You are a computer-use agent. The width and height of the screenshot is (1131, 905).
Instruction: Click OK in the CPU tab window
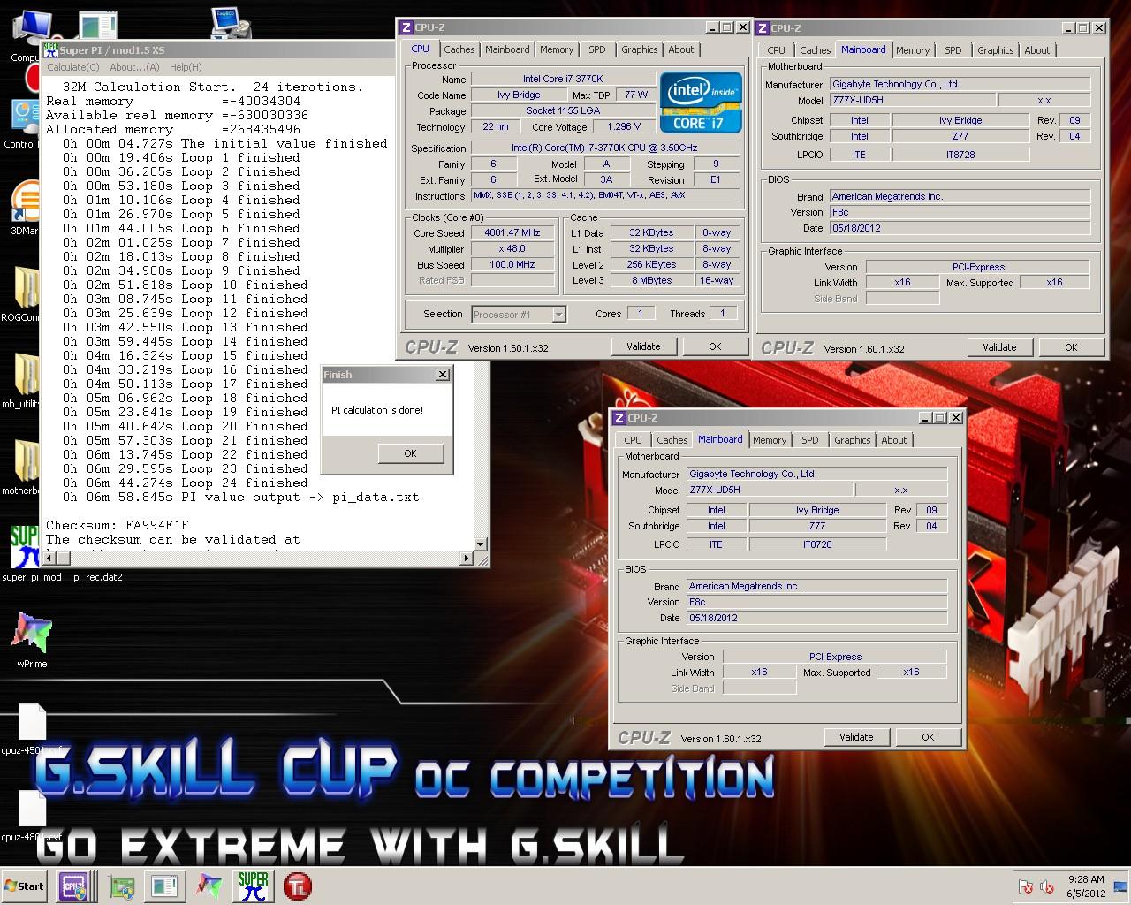pos(715,346)
